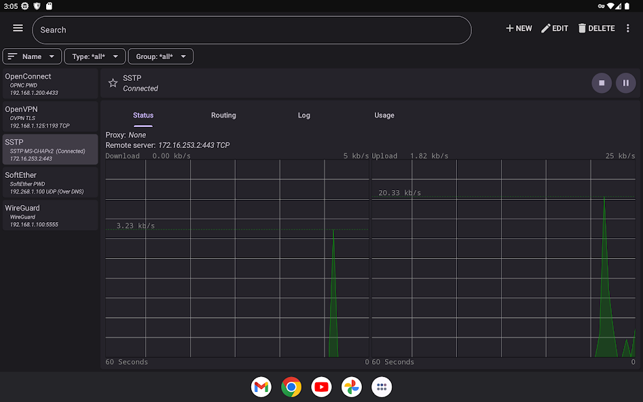Edit the selected profile with EDIT
This screenshot has width=643, height=402.
pos(555,29)
